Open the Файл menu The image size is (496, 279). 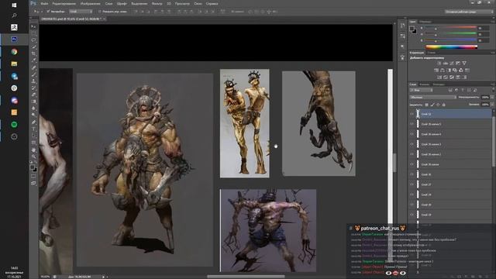[x=44, y=4]
